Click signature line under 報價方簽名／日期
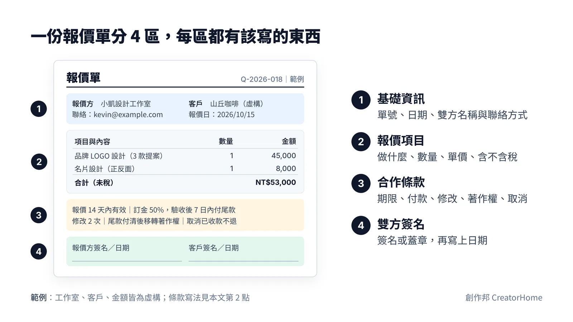The width and height of the screenshot is (573, 322). (x=127, y=261)
